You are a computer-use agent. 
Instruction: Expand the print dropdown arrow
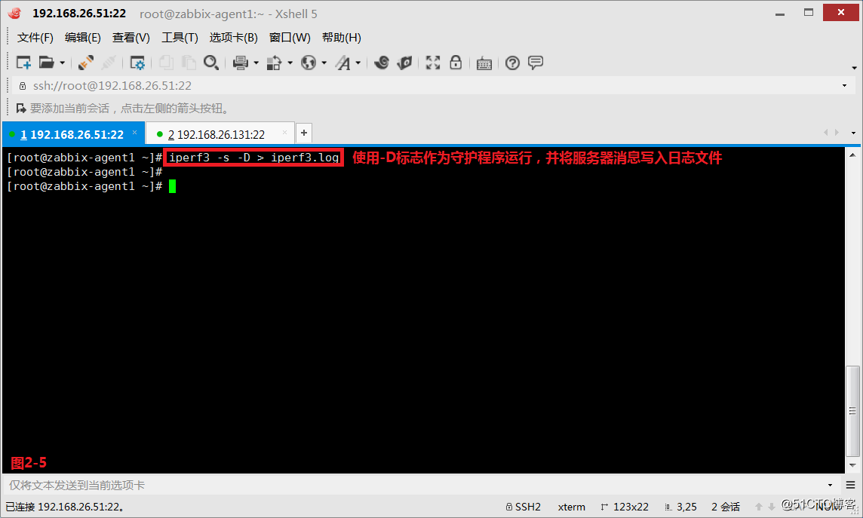[x=256, y=63]
